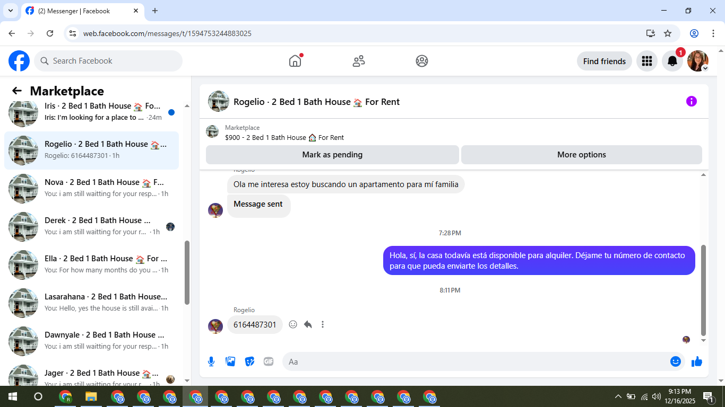Open the Nova conversation
This screenshot has width=725, height=407.
point(91,189)
